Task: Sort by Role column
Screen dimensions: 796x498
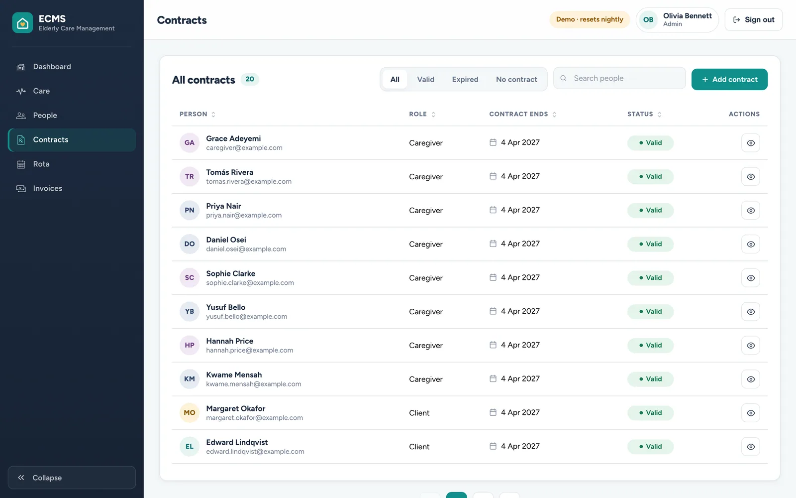Action: tap(422, 114)
